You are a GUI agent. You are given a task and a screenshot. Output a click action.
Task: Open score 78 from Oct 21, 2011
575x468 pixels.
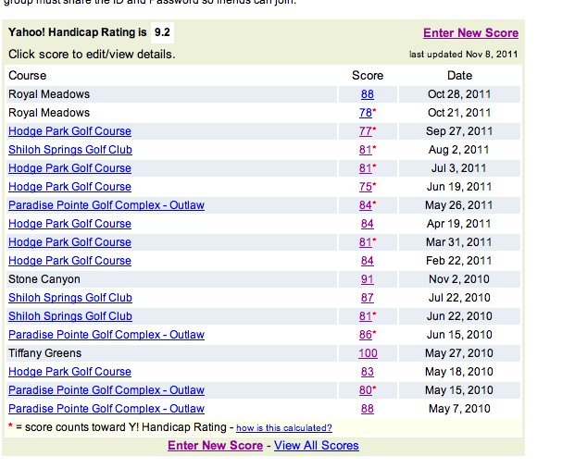click(x=366, y=113)
